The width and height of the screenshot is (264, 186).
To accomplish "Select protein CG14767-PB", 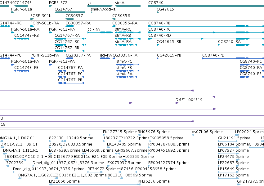I will (71, 83).
